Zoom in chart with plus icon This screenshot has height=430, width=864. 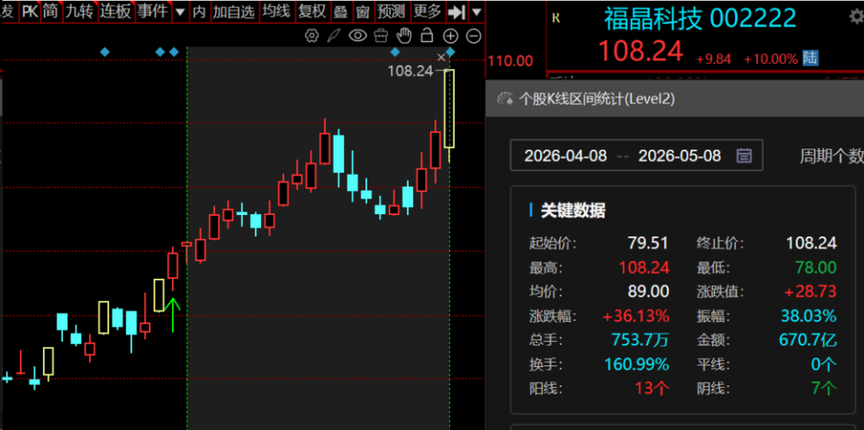point(451,36)
